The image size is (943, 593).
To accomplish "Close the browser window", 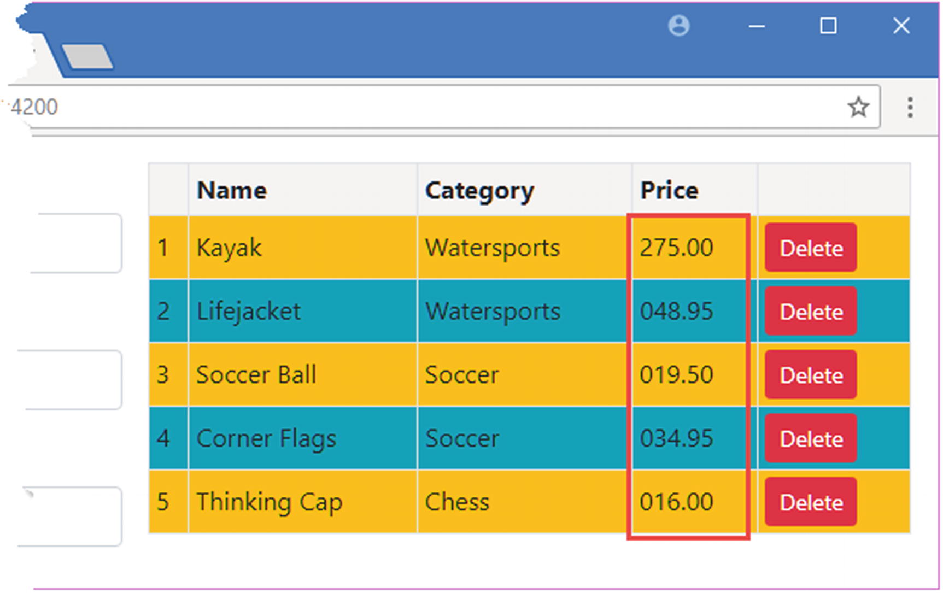I will tap(901, 26).
